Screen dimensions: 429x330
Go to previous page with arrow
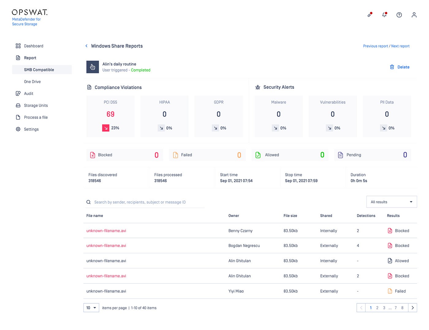pyautogui.click(x=361, y=308)
